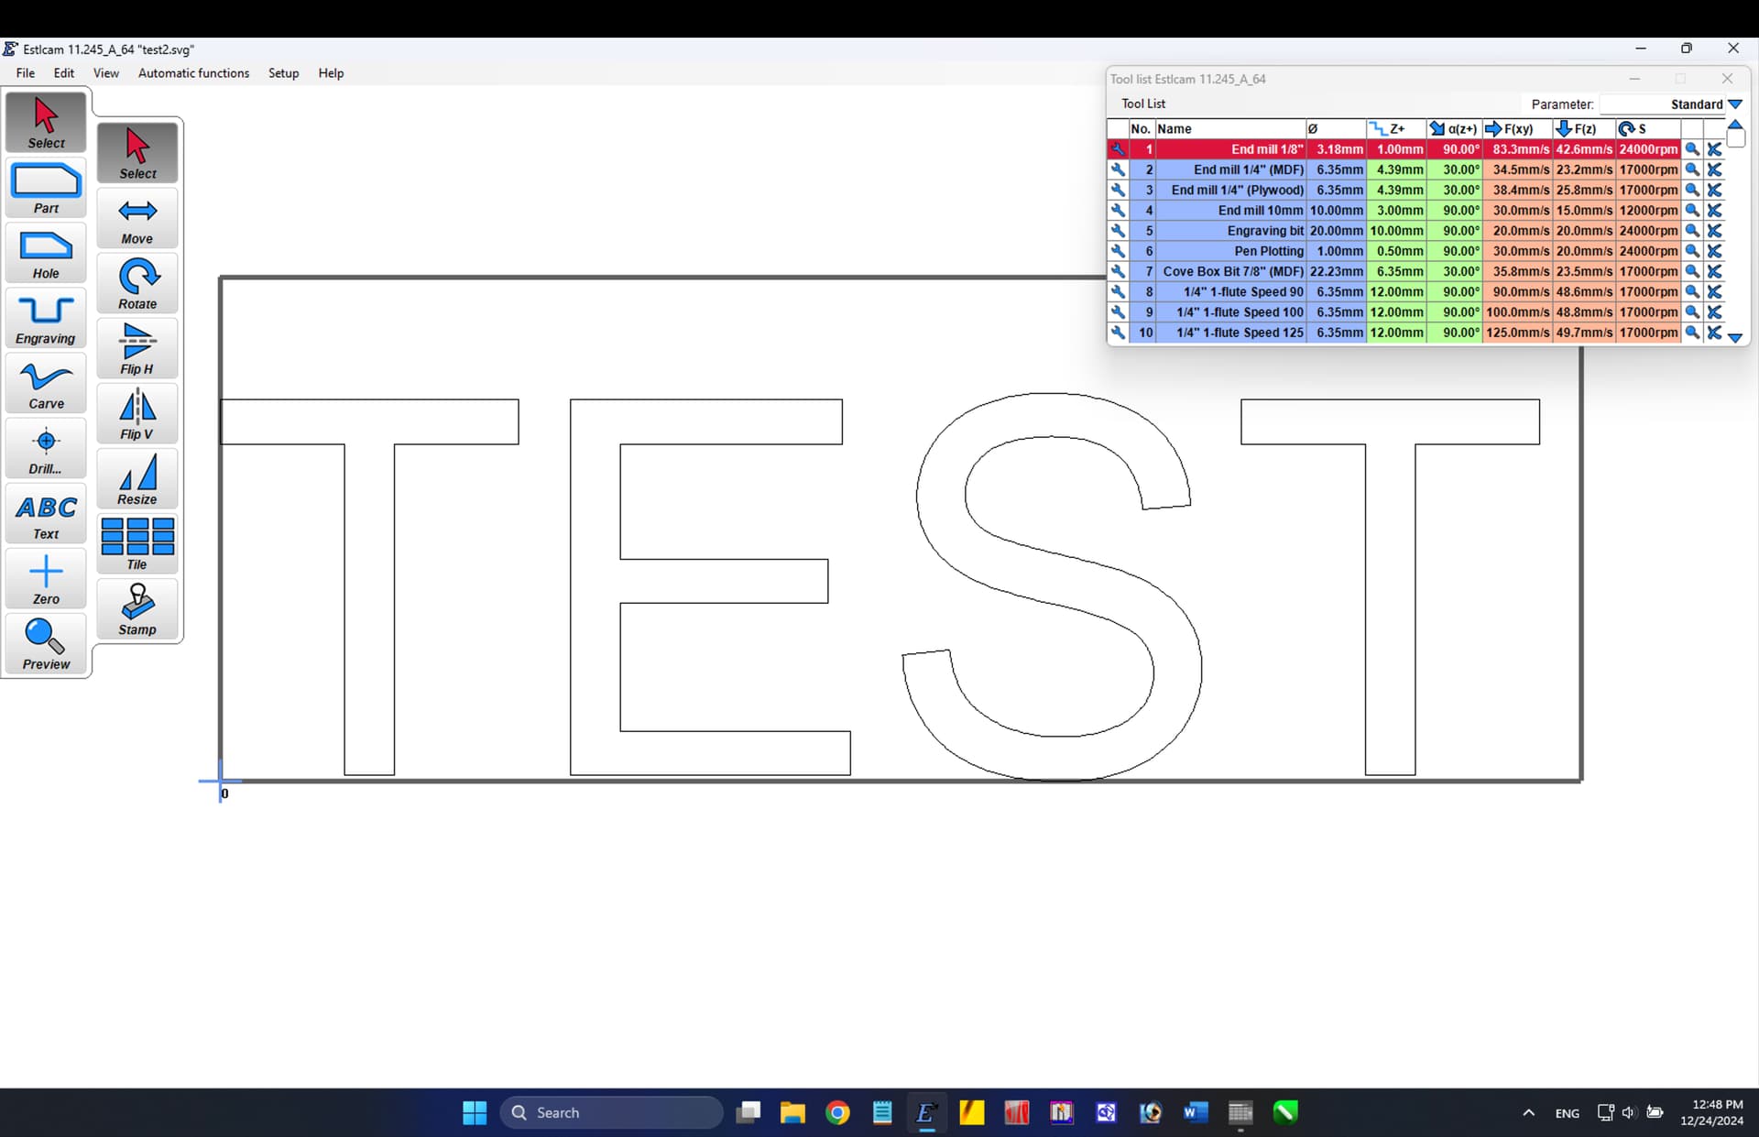This screenshot has width=1759, height=1137.
Task: Open File Explorer from taskbar
Action: [x=792, y=1112]
